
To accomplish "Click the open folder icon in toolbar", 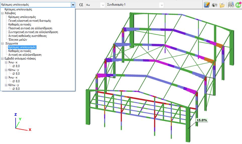I will point(222,5).
